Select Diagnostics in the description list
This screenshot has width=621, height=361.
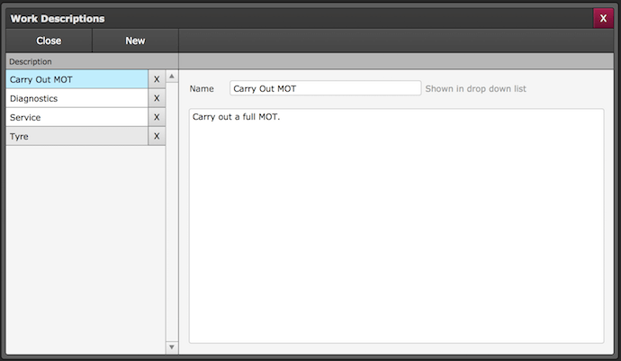(x=76, y=98)
